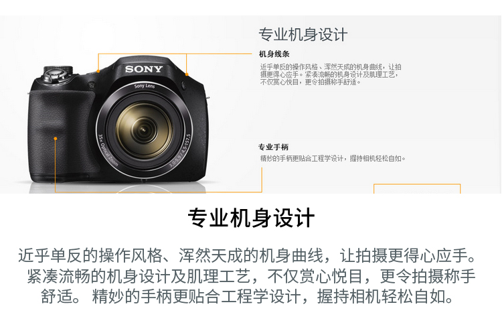
Task: Click the small paragraph under 机身线条
Action: [331, 74]
